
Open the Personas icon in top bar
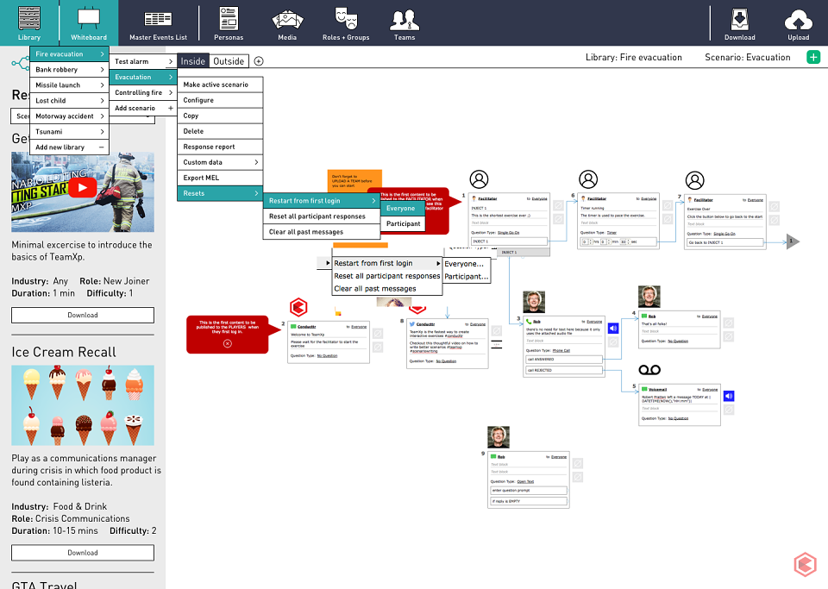click(229, 19)
